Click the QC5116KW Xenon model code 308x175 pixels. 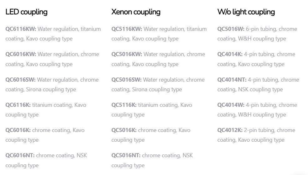[x=127, y=29]
